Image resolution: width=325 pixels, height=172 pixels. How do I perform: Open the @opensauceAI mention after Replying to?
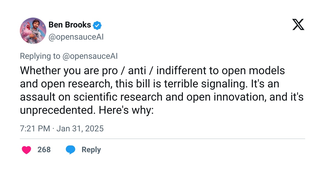[x=90, y=56]
